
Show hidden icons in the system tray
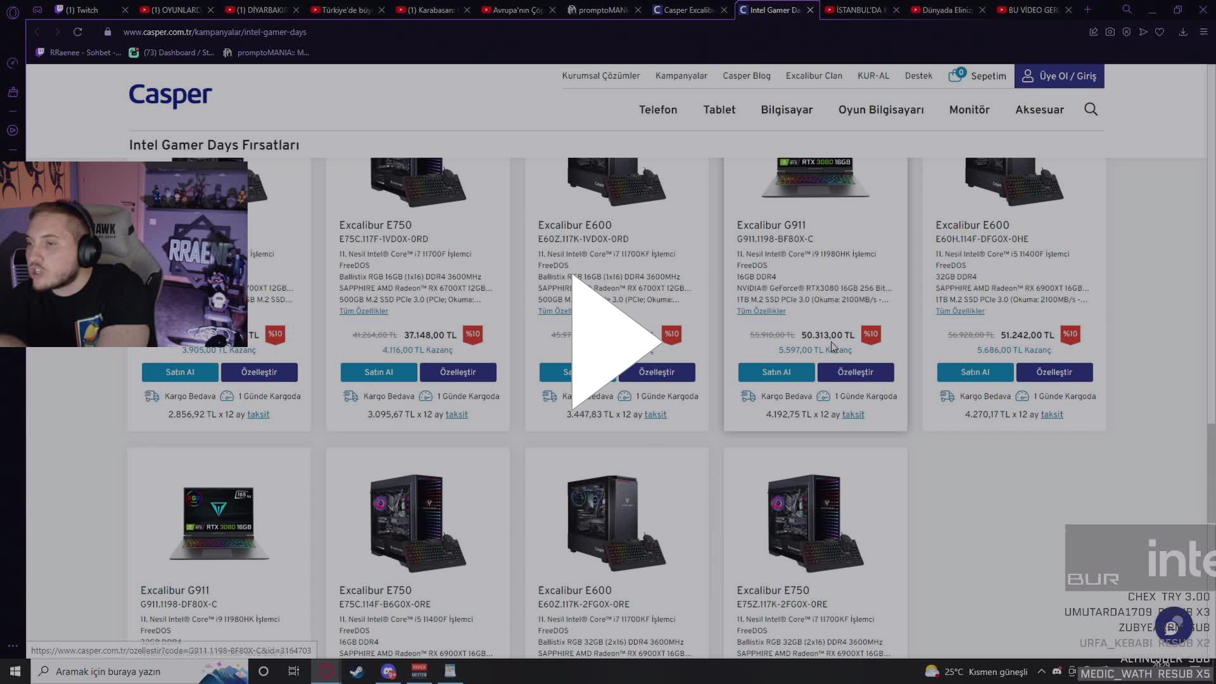click(1042, 671)
